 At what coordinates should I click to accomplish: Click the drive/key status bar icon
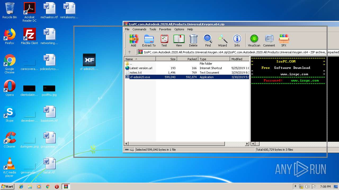129,150
